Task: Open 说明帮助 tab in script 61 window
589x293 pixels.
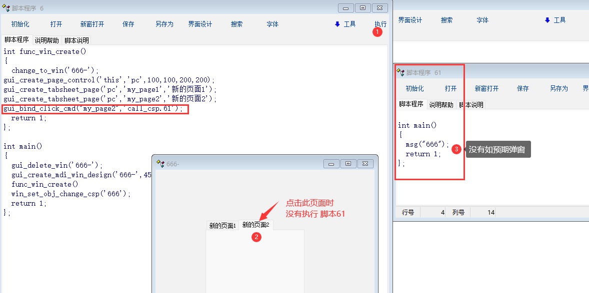Action: [x=441, y=105]
